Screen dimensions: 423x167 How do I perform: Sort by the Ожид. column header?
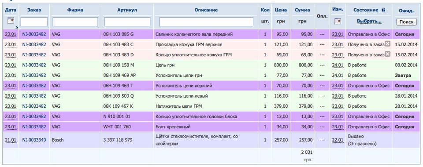tap(406, 11)
